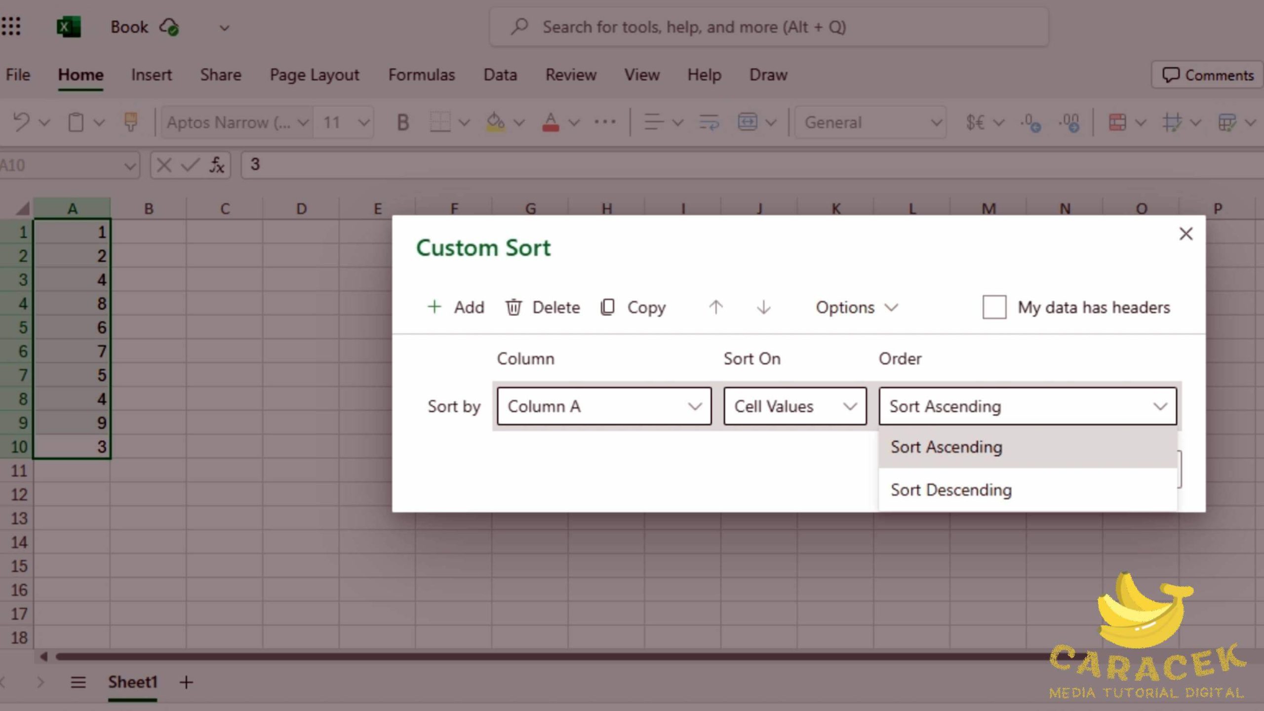Choose Sort Descending from the list
Screen dimensions: 1264x711
point(951,490)
